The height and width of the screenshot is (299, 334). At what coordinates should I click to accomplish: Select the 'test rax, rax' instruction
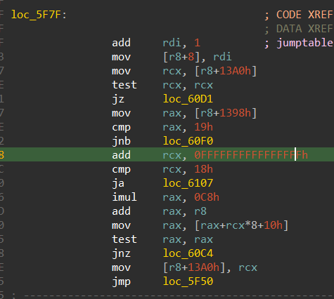pyautogui.click(x=162, y=239)
